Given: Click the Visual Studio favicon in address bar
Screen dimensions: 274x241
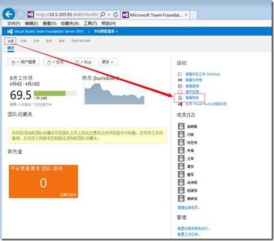Looking at the screenshot, I should click(x=31, y=14).
